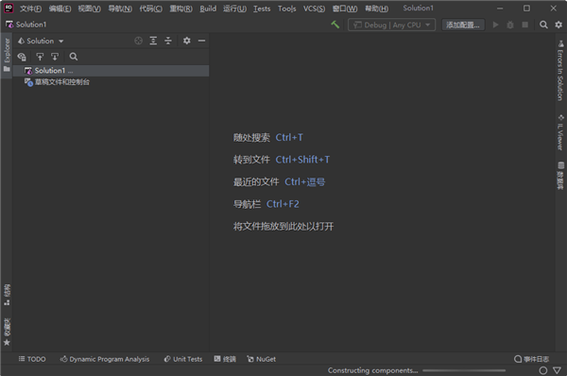Click the circle indicator icon in status bar
This screenshot has height=376, width=567.
pyautogui.click(x=543, y=370)
